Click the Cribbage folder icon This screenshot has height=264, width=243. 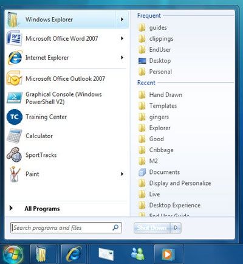tap(142, 150)
